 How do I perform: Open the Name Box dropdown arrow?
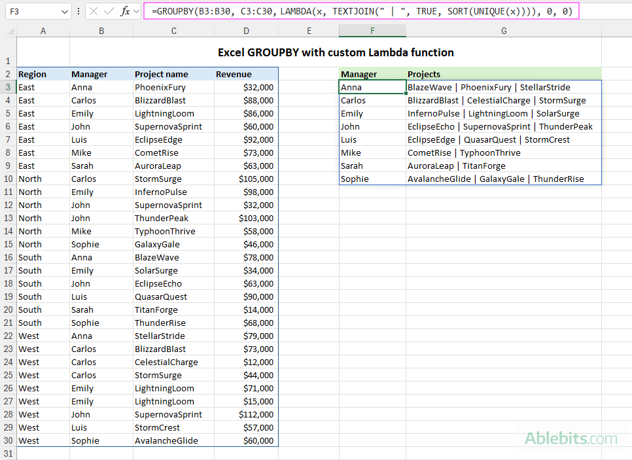coord(65,12)
